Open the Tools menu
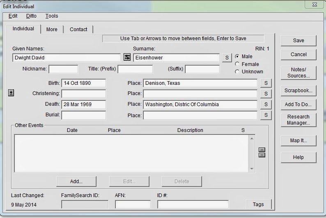 pyautogui.click(x=52, y=16)
